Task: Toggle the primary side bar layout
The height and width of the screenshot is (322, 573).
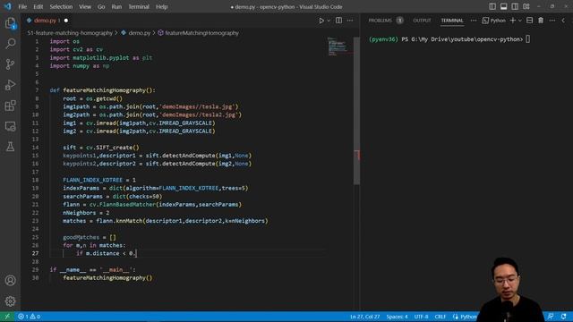Action: [492, 6]
